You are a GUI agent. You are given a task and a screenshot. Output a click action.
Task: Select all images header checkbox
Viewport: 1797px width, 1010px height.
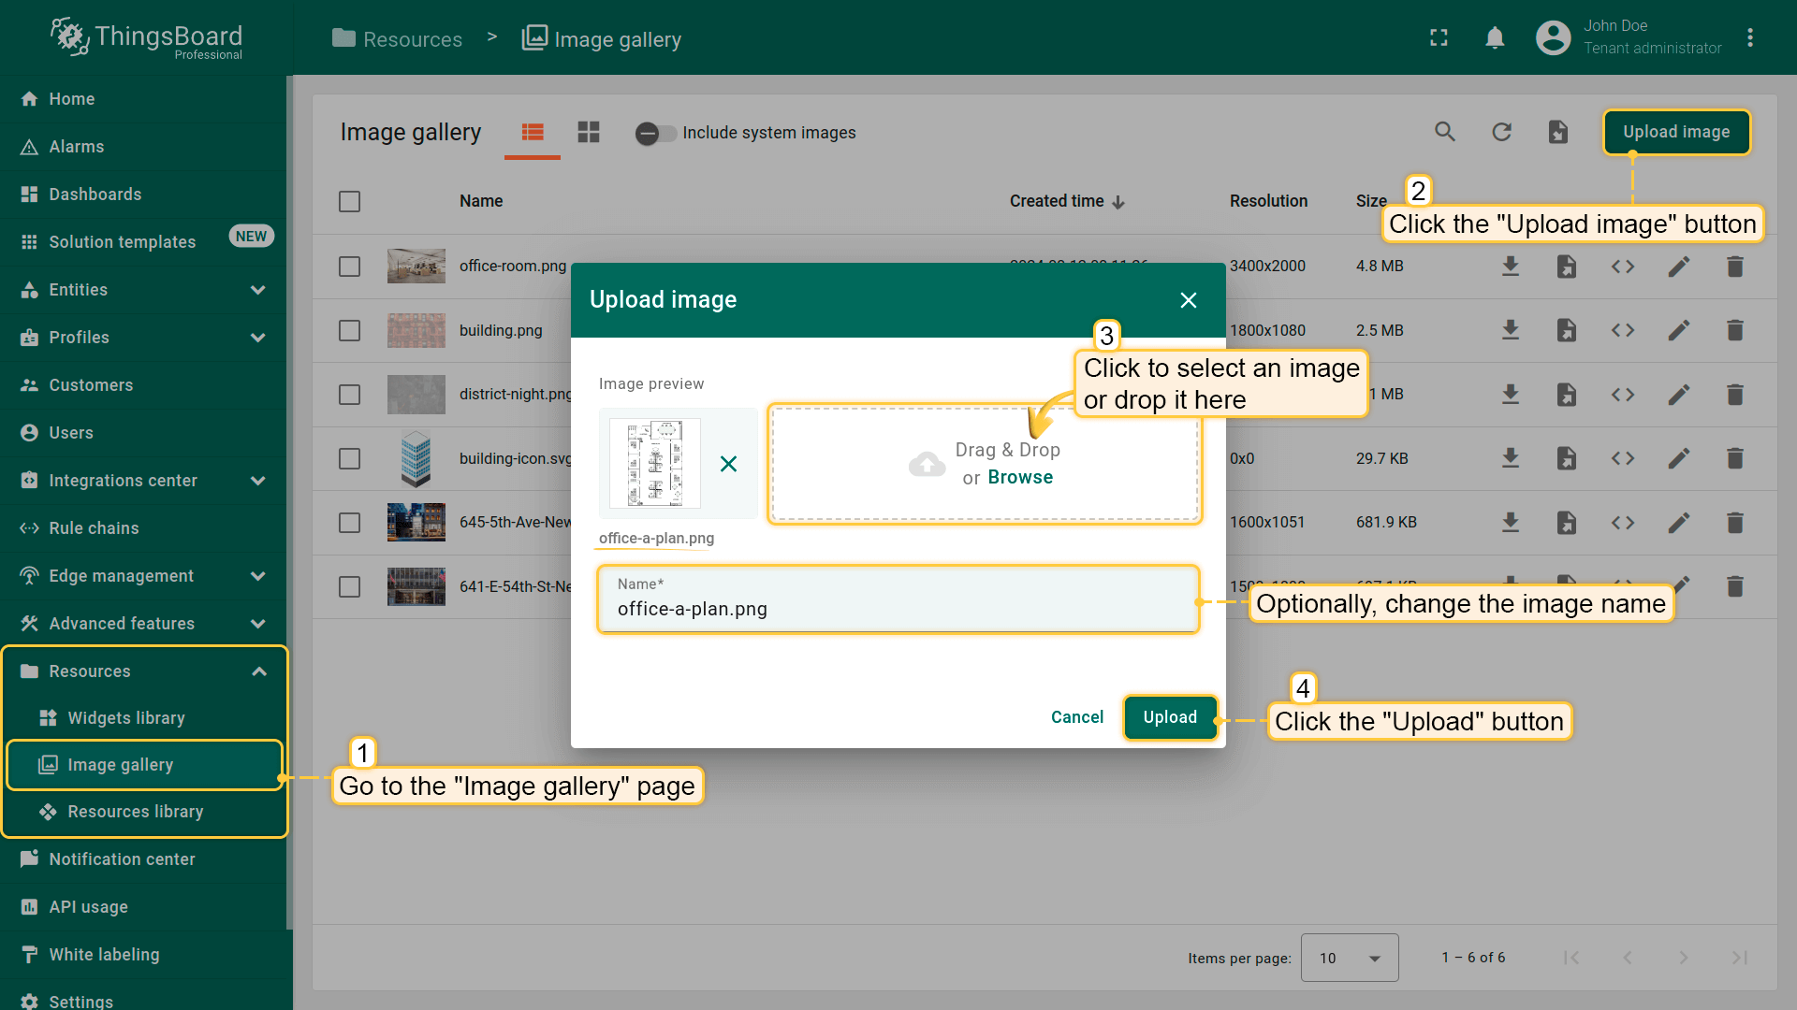click(x=349, y=201)
